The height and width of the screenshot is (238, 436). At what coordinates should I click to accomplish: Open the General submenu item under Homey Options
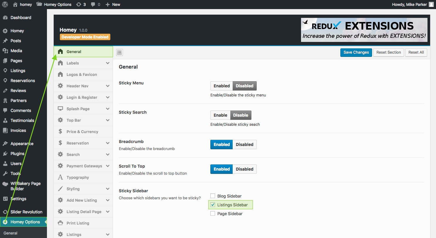tap(11, 233)
